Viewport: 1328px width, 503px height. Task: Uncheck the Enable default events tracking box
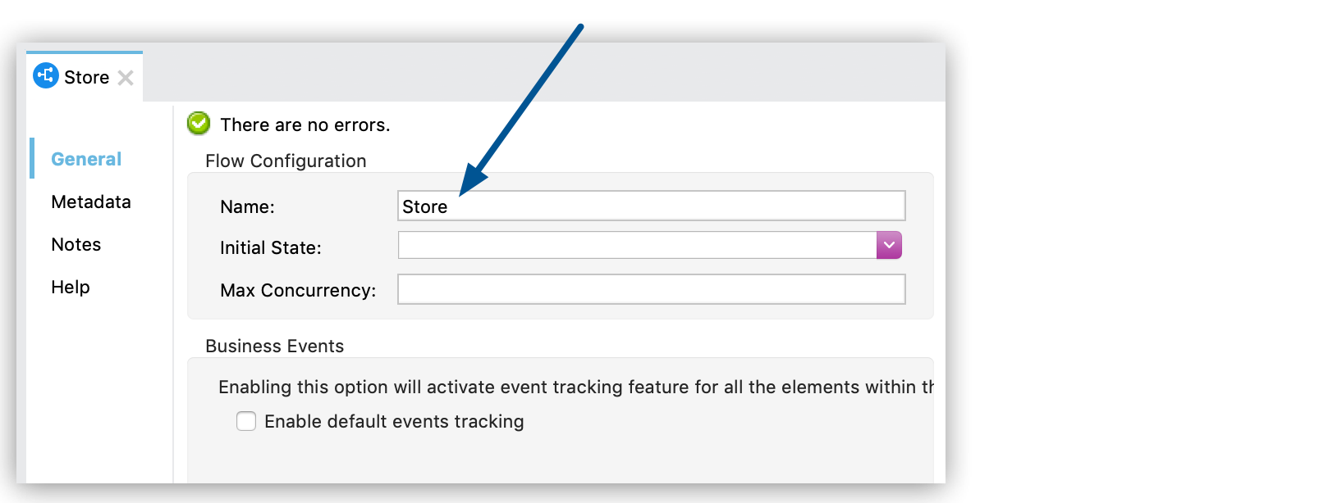246,421
